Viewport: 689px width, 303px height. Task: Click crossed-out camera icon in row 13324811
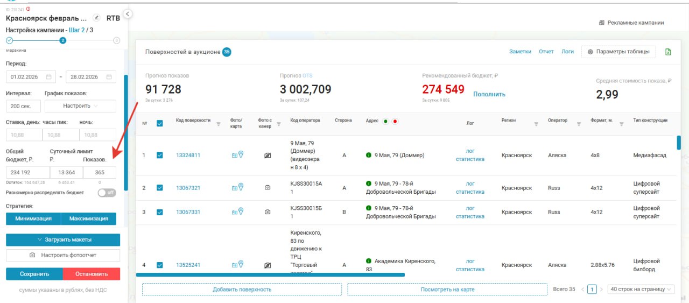[268, 156]
